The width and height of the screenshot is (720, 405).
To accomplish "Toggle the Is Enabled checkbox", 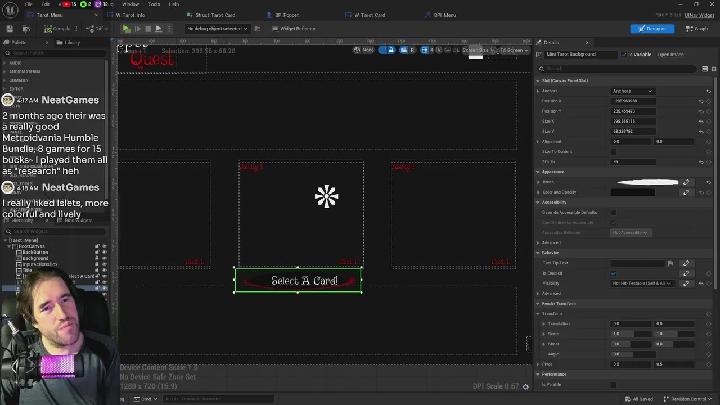I will pyautogui.click(x=614, y=273).
